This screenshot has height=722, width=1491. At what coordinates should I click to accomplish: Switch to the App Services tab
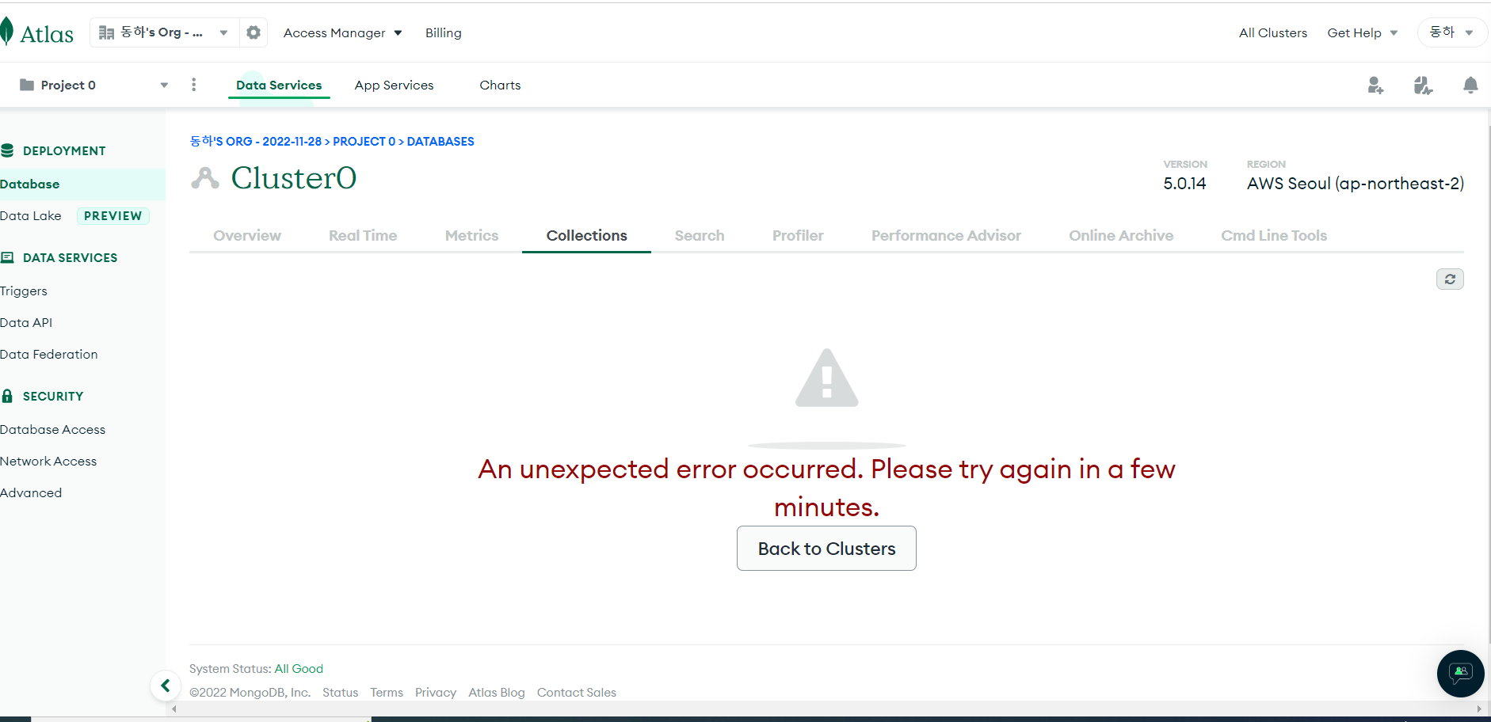coord(394,85)
